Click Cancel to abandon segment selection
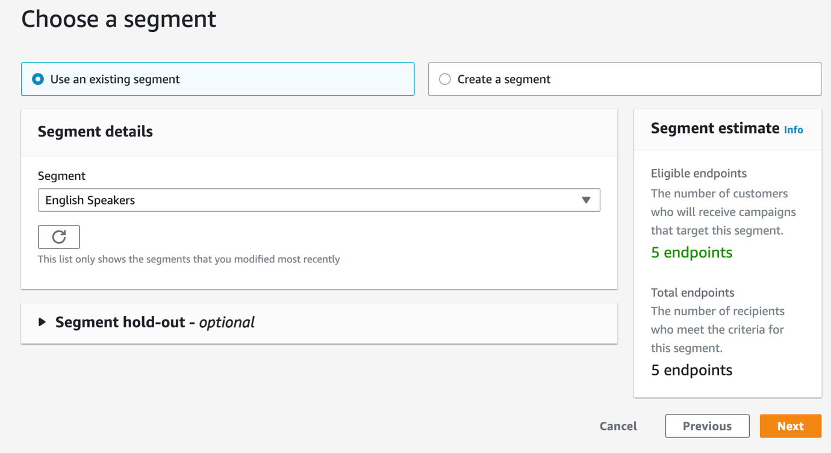831x453 pixels. tap(618, 426)
